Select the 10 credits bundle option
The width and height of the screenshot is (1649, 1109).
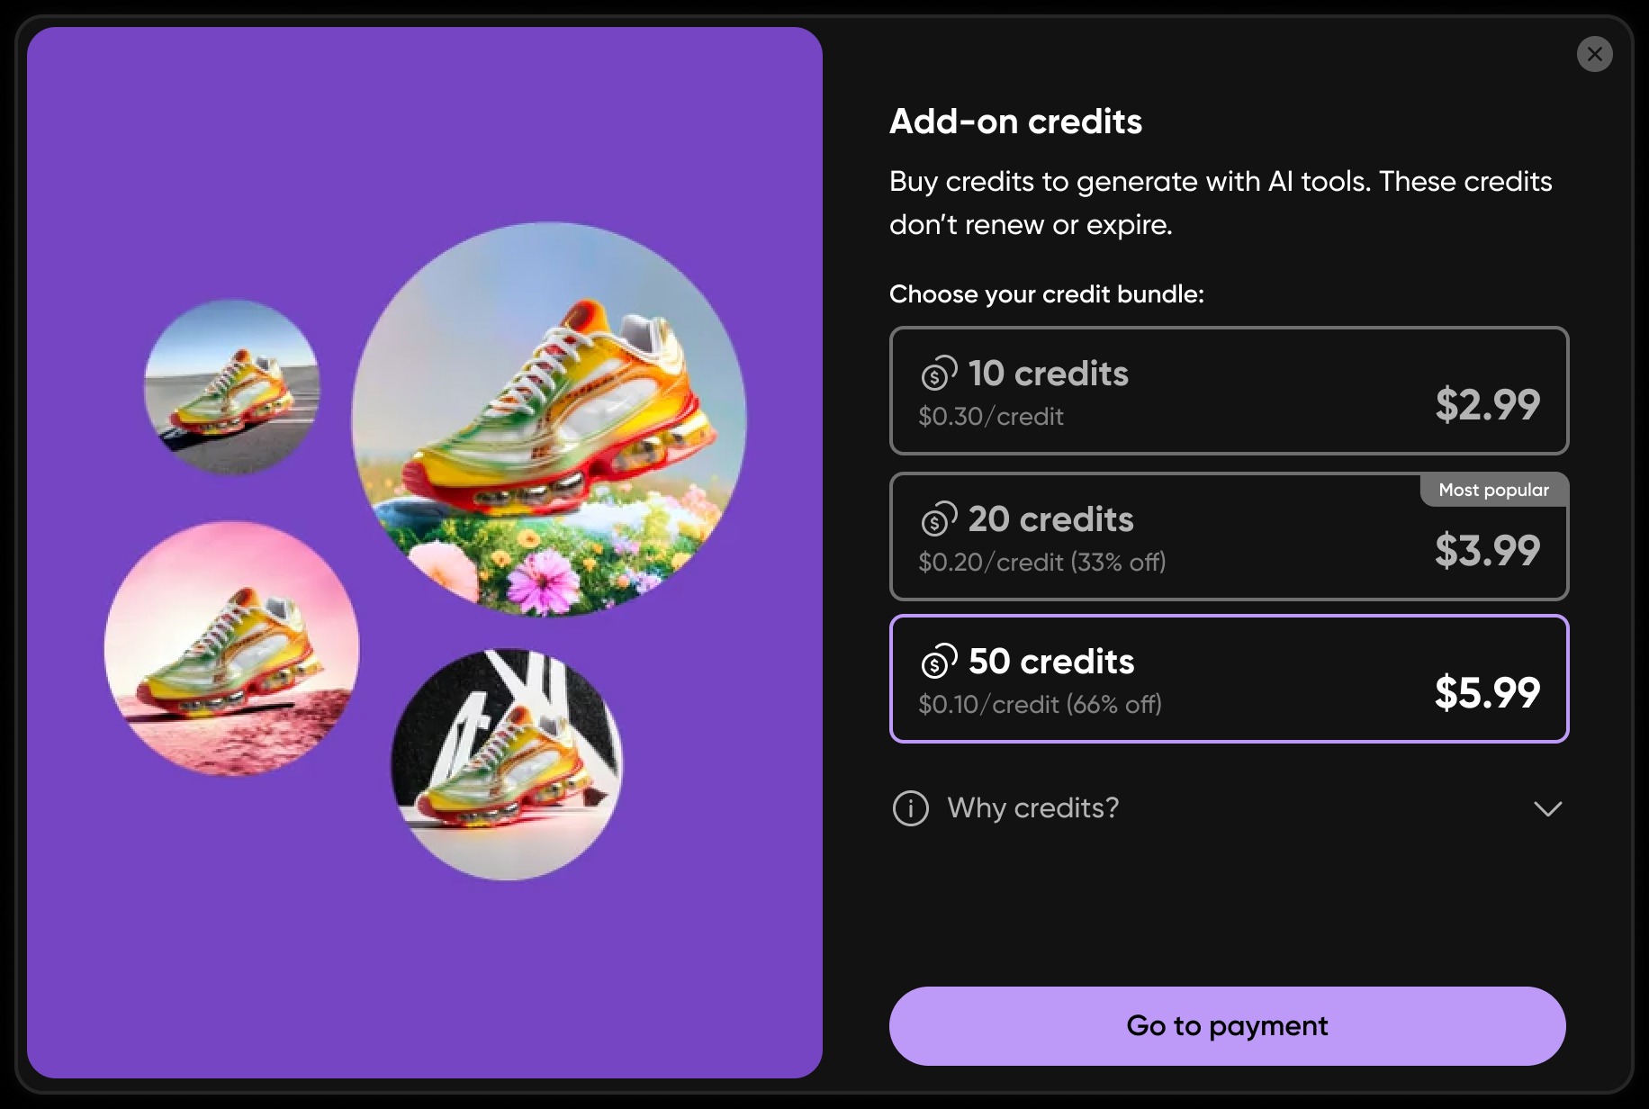(1229, 391)
